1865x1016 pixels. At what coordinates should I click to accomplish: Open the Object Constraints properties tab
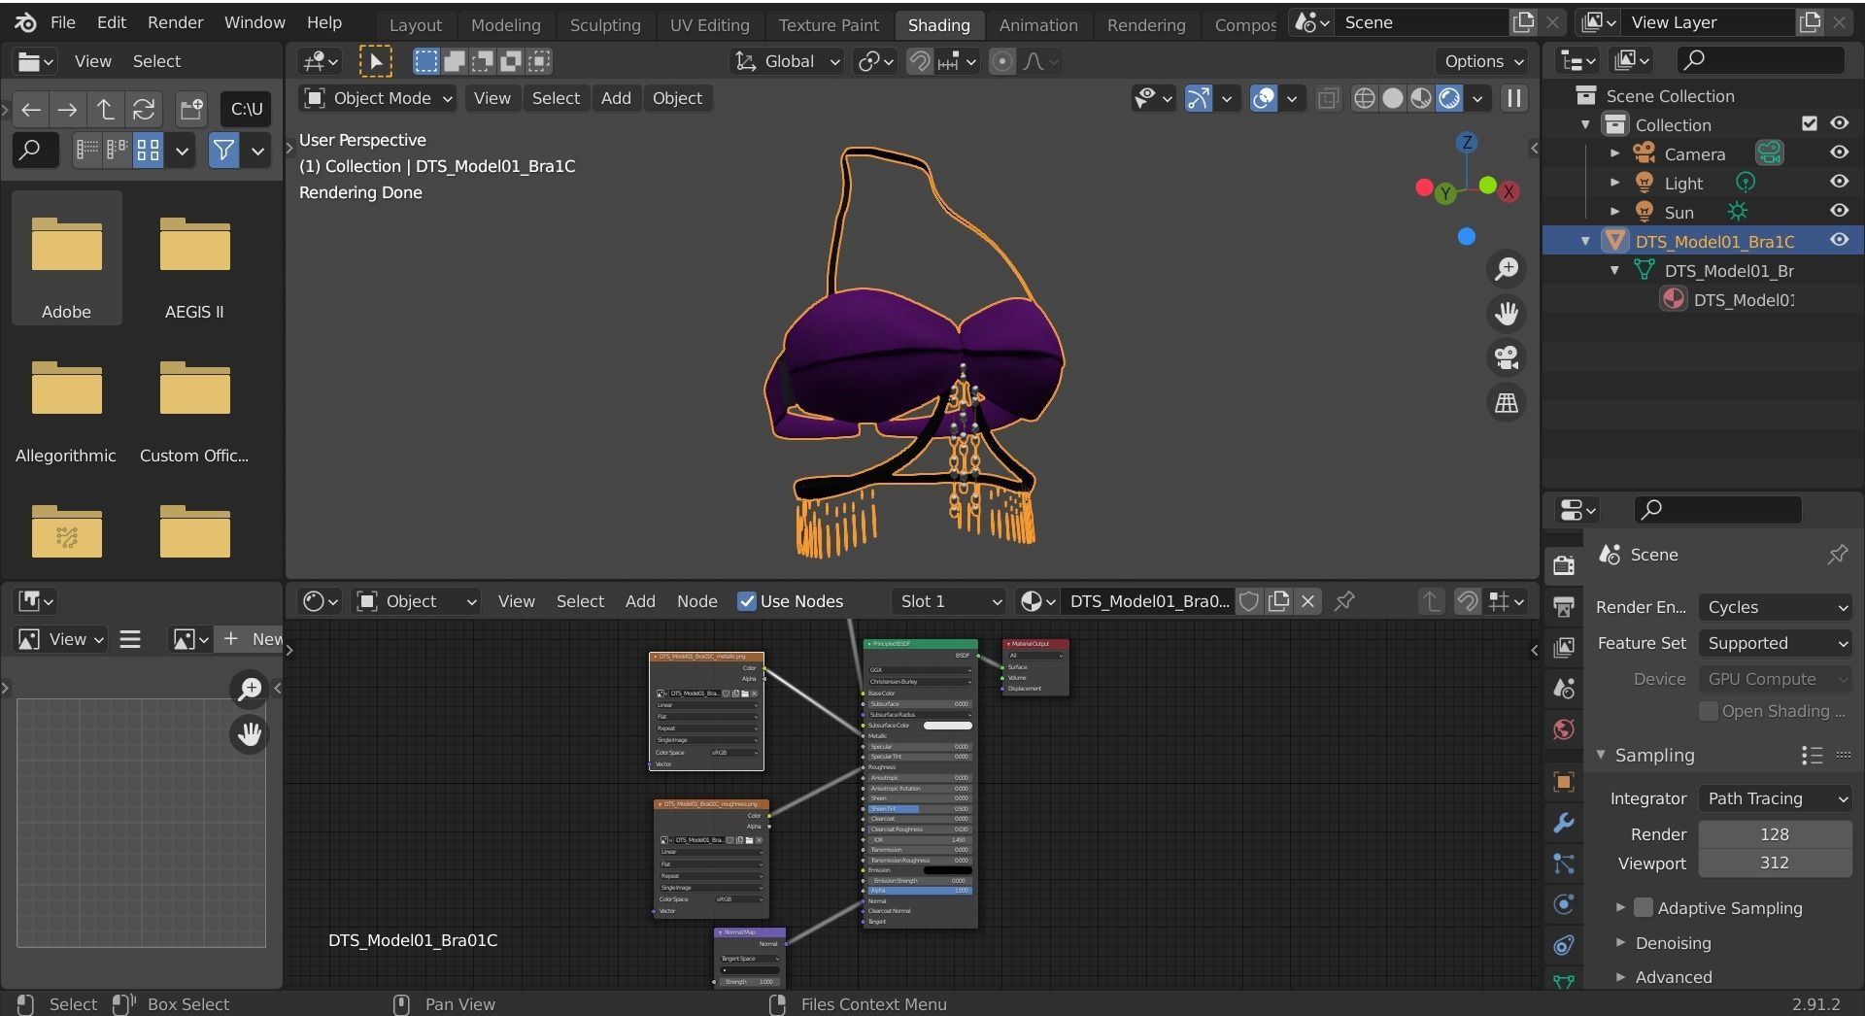[x=1563, y=945]
